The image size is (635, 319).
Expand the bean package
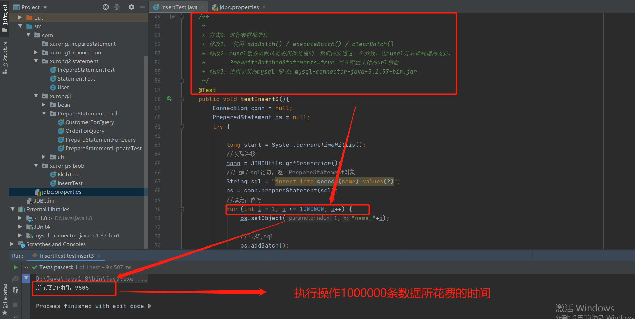[x=44, y=105]
